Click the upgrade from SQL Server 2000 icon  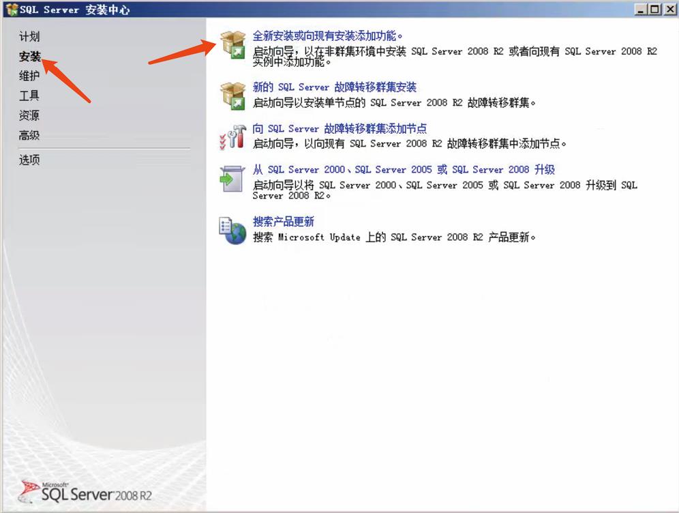pyautogui.click(x=232, y=178)
